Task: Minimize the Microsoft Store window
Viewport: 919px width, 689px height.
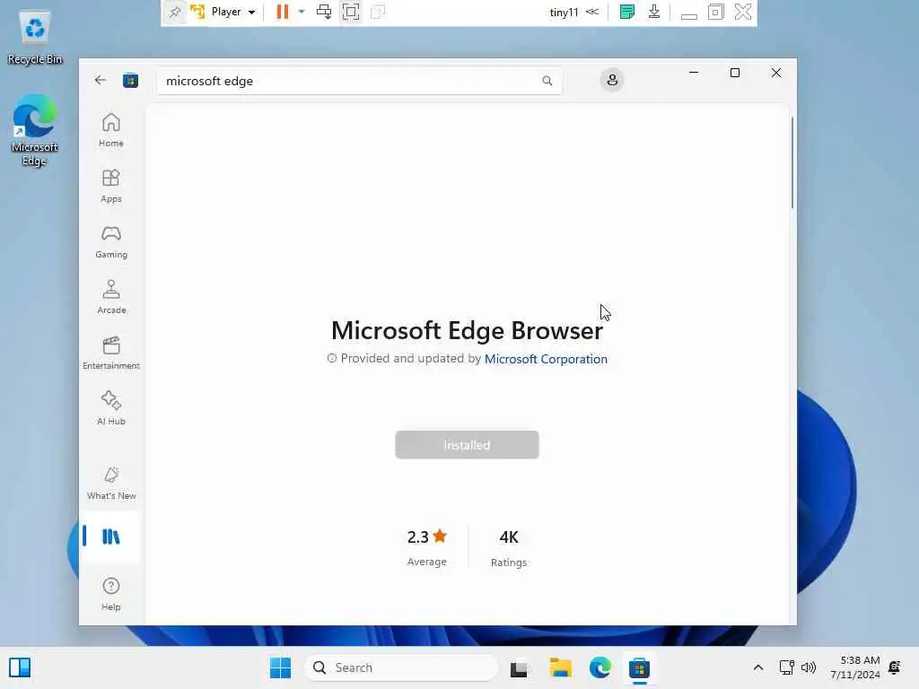Action: click(x=694, y=73)
